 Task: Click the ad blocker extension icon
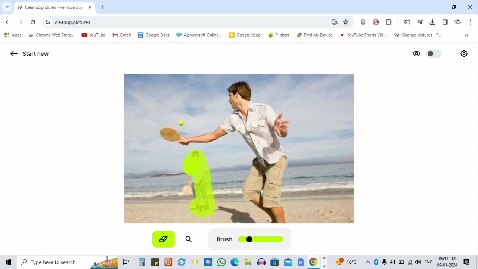coord(376,22)
